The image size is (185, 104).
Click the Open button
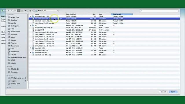[173, 92]
